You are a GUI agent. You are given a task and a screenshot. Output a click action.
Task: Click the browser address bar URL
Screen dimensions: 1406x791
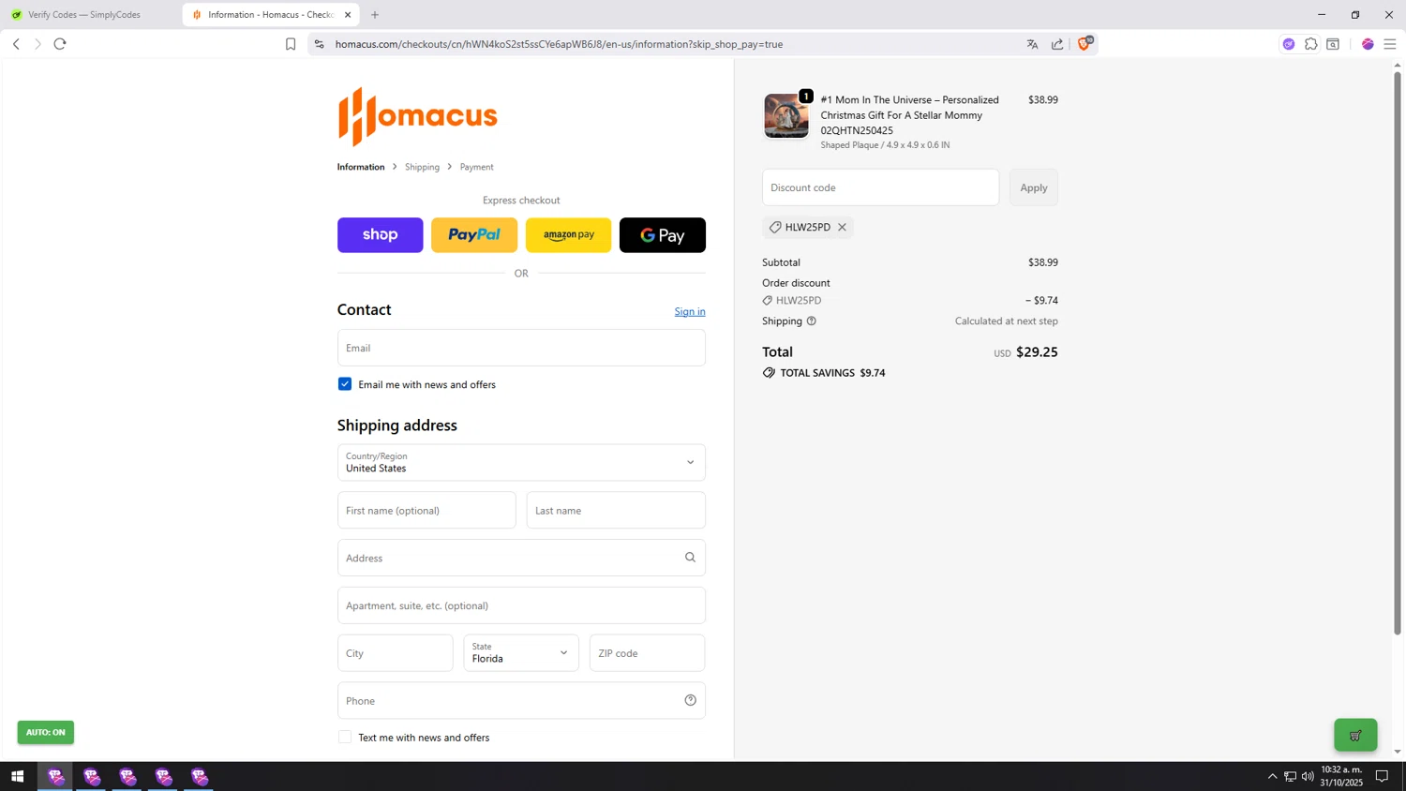[x=559, y=44]
